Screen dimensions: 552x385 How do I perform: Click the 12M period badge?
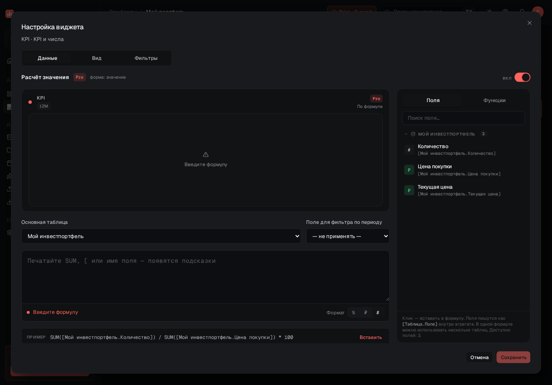pyautogui.click(x=43, y=106)
